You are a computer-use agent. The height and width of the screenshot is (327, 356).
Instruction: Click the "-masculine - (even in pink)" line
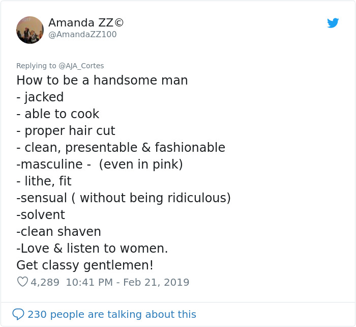tap(100, 165)
